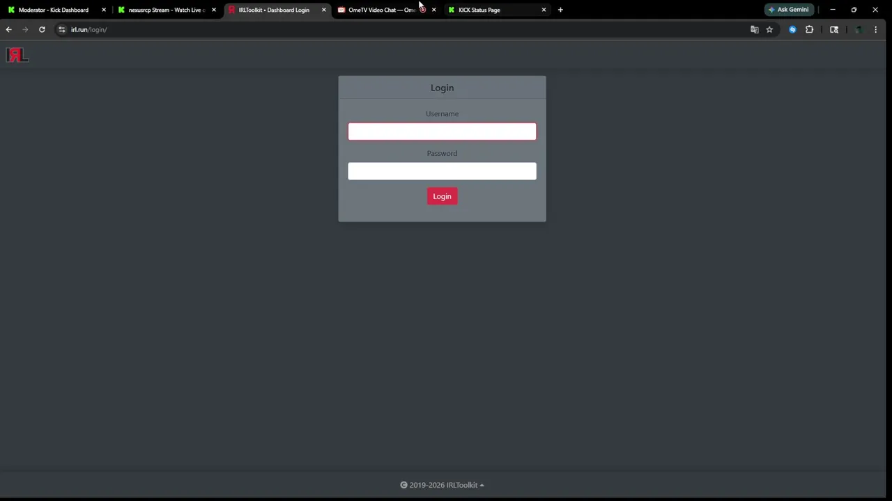Click Kick favicon on Moderator tab
The image size is (892, 501).
tap(11, 10)
